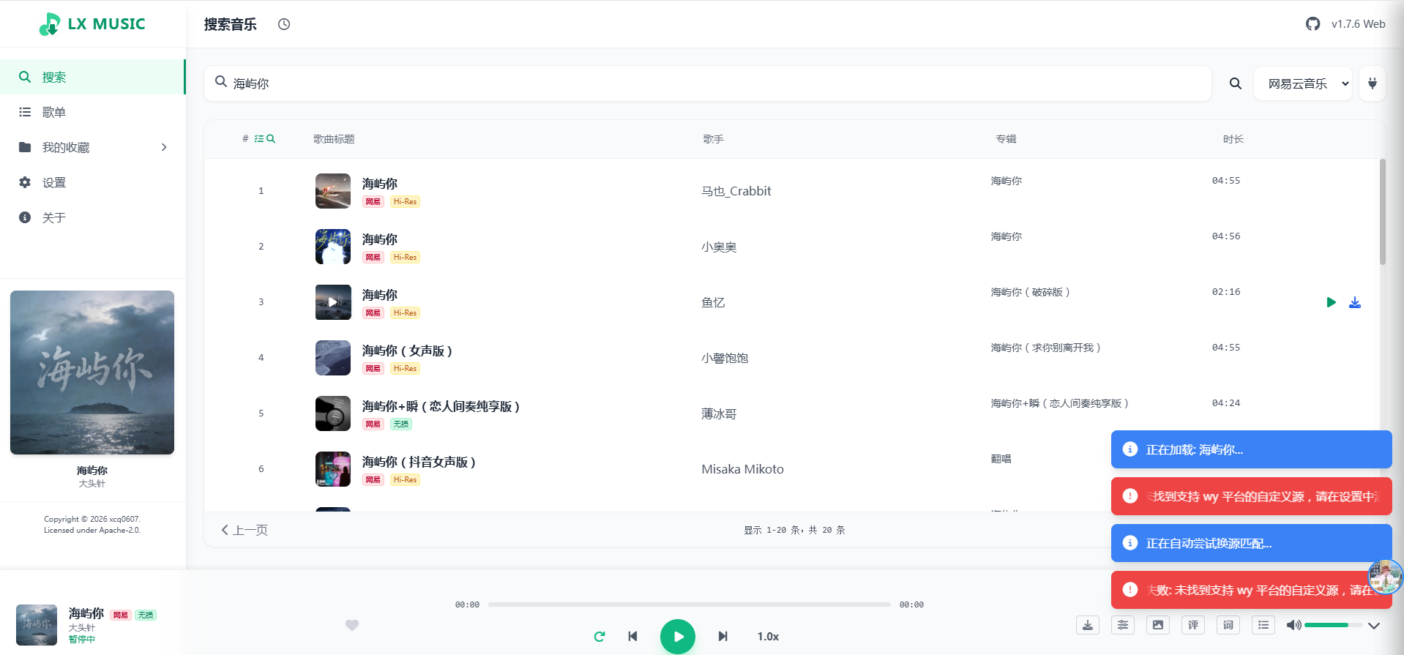Click the cover thumbnail of 海屿你（女声版）
This screenshot has height=655, width=1404.
point(333,358)
